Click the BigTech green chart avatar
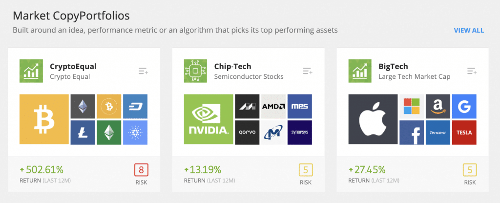The width and height of the screenshot is (500, 203). (360, 71)
